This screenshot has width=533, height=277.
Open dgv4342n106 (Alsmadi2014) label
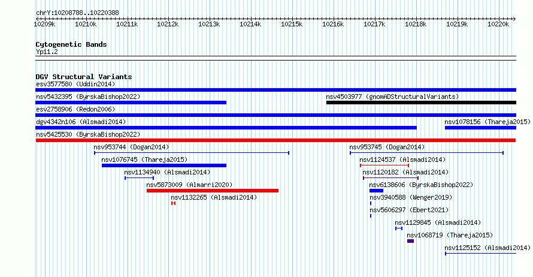(x=81, y=122)
